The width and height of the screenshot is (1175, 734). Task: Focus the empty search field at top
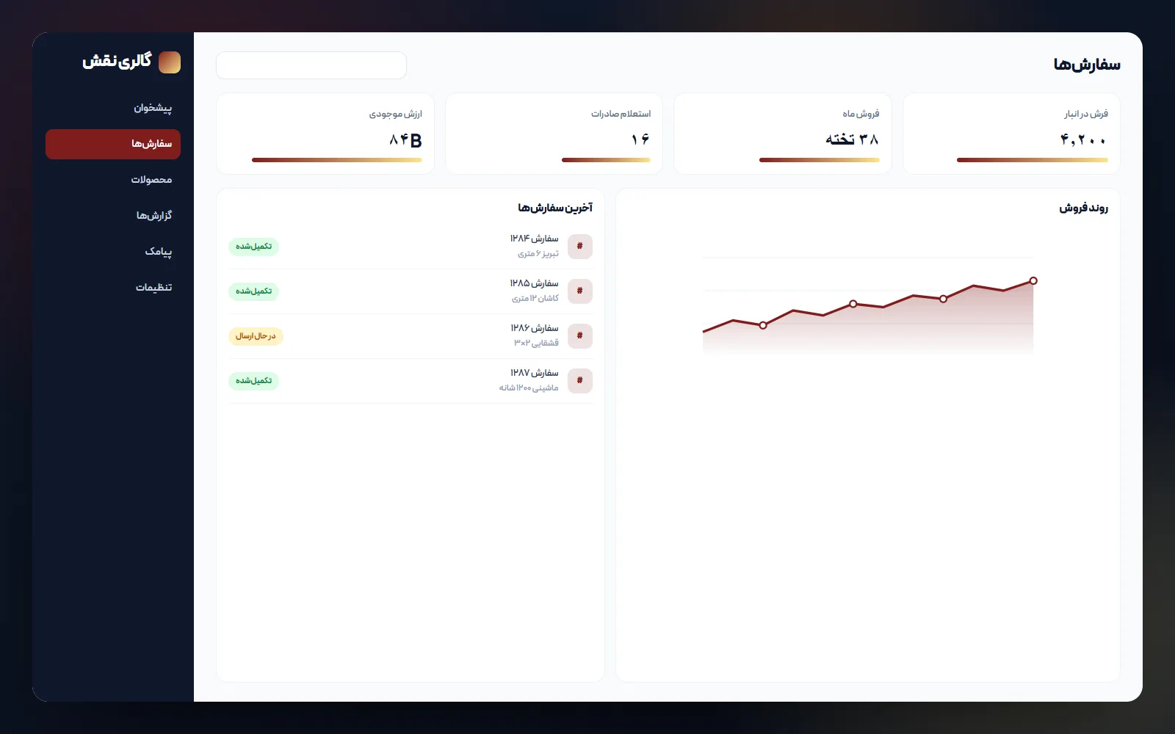coord(311,65)
